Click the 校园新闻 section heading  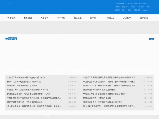pyautogui.click(x=11, y=39)
